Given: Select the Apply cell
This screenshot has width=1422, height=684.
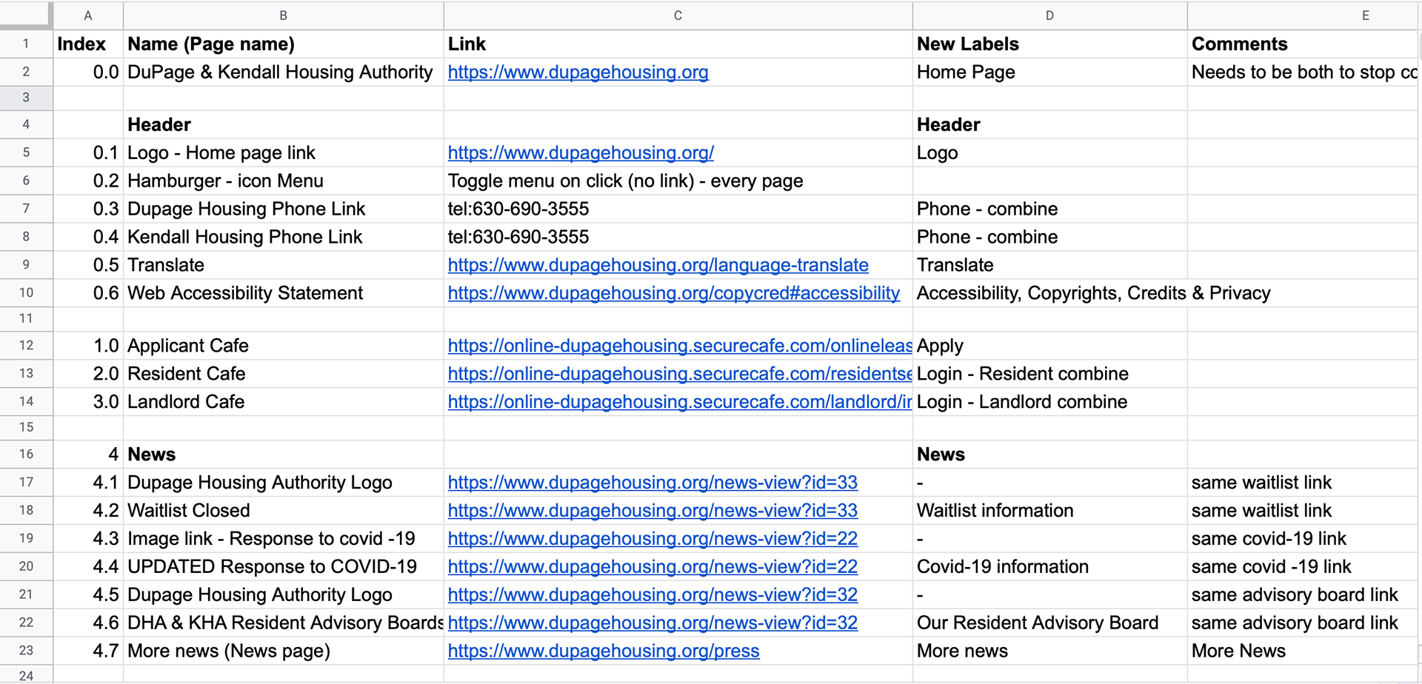Looking at the screenshot, I should [1050, 346].
